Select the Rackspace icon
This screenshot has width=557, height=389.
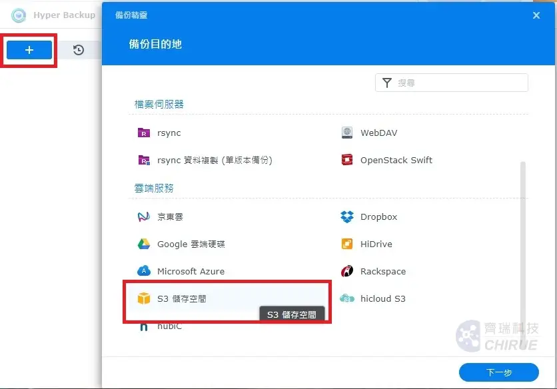click(x=347, y=271)
